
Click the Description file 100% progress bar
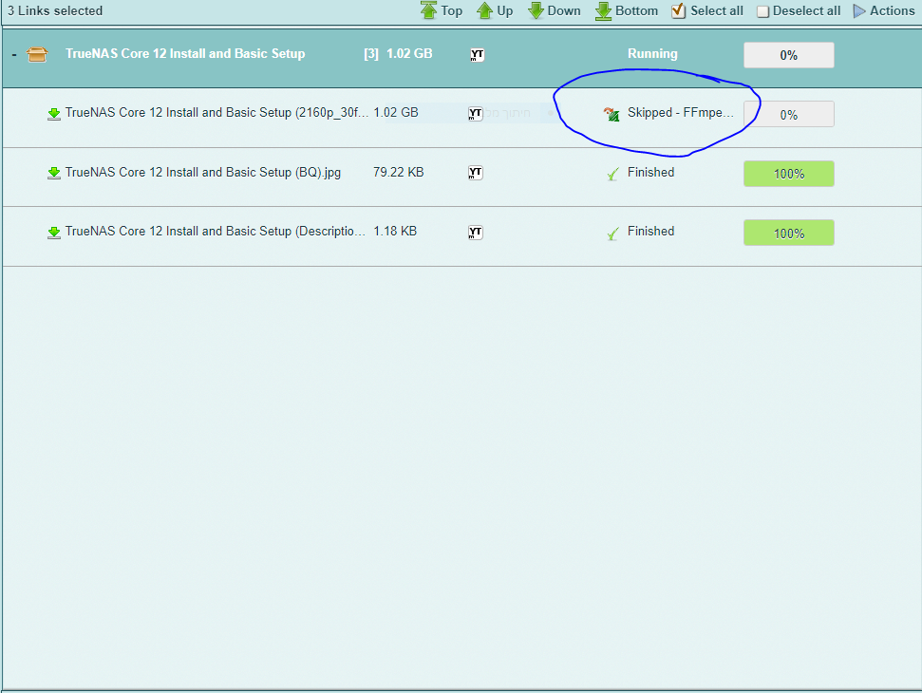(788, 233)
